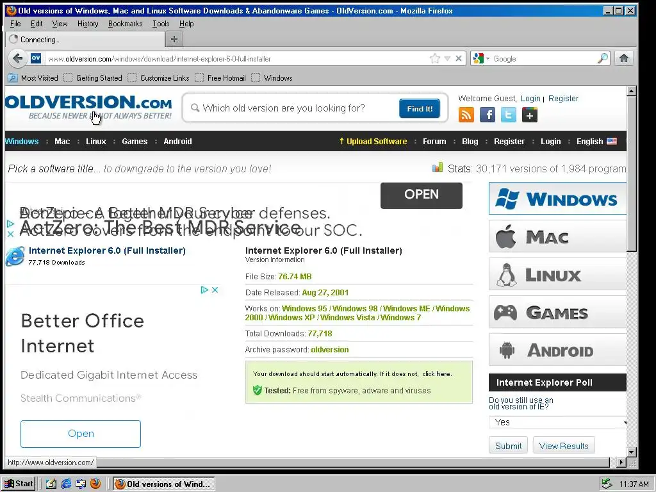This screenshot has width=656, height=492.
Task: Click the Mac category sidebar button
Action: (x=558, y=236)
